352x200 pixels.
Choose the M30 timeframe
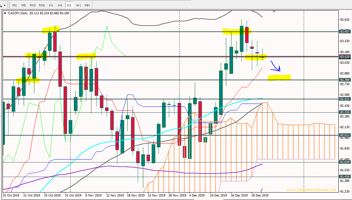tap(42, 5)
